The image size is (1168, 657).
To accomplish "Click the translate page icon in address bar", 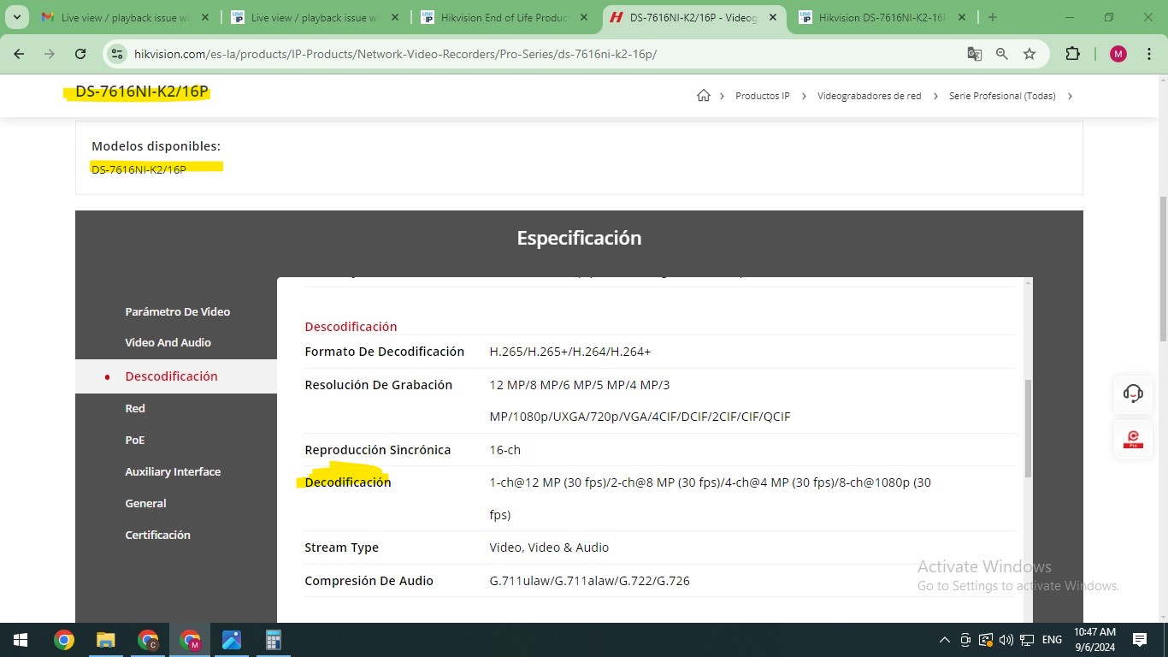I will pyautogui.click(x=974, y=54).
